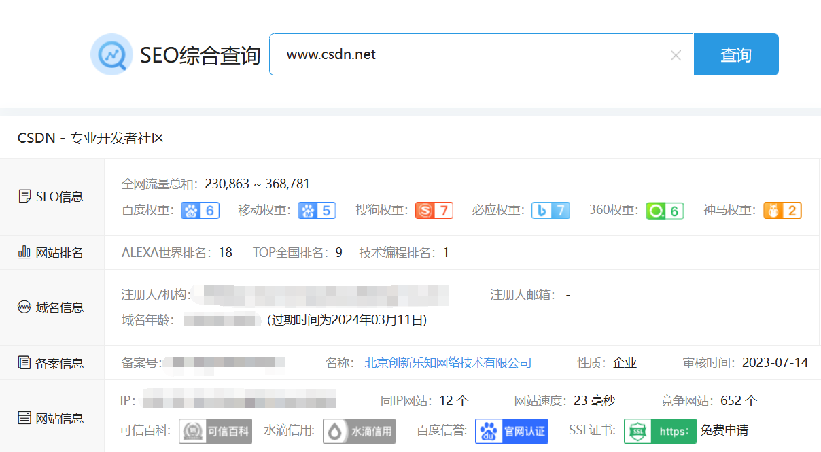Click the 技术编程排名 value 1
The image size is (821, 452).
(446, 253)
